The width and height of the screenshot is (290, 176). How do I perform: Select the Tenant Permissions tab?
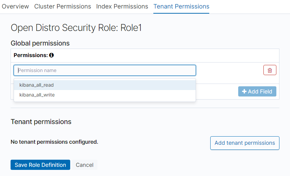coord(181,6)
